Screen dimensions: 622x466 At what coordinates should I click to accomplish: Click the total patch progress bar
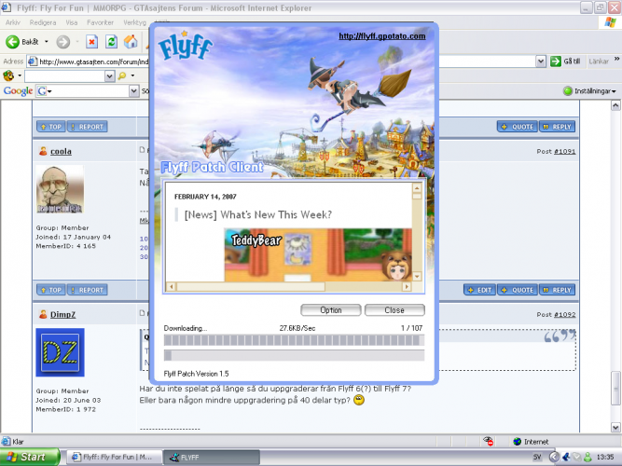click(294, 355)
